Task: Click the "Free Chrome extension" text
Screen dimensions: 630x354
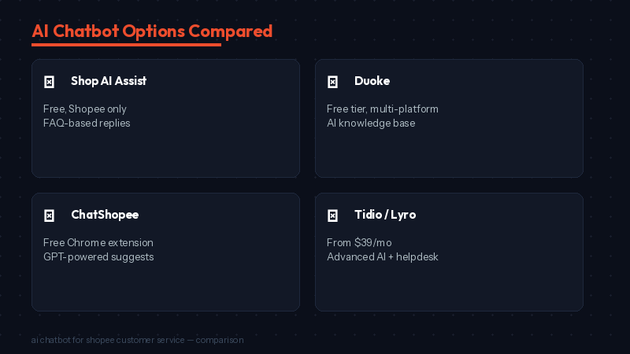Action: coord(98,242)
